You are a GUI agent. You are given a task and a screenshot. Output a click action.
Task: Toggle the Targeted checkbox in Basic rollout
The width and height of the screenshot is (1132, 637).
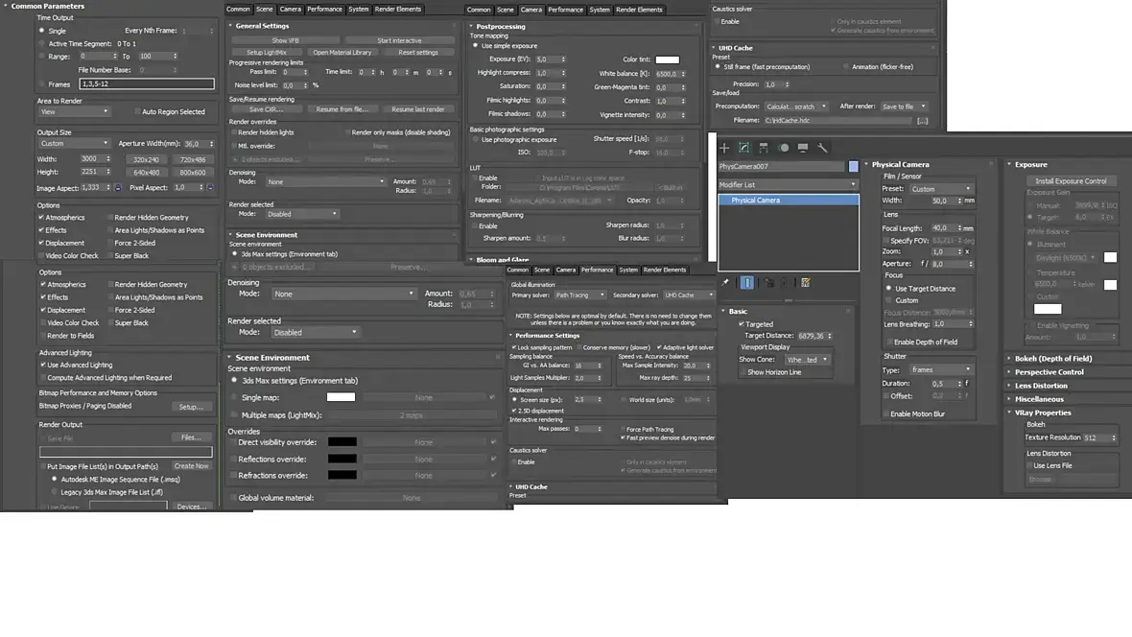[742, 324]
